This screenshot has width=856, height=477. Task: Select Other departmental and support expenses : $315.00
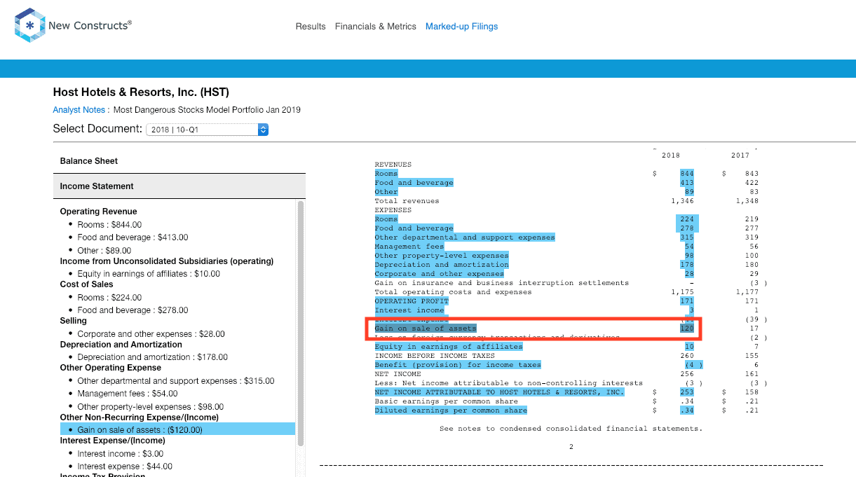[176, 381]
